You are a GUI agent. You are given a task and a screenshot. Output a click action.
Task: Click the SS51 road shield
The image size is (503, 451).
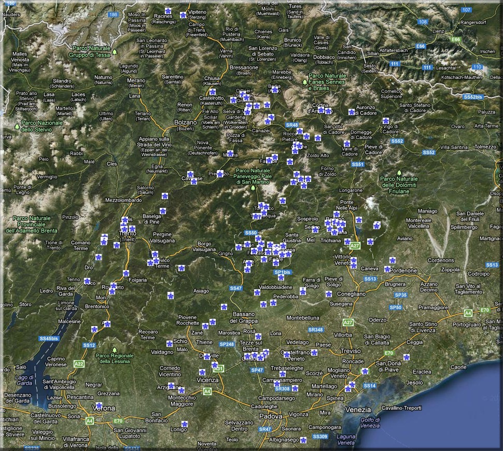pos(358,164)
